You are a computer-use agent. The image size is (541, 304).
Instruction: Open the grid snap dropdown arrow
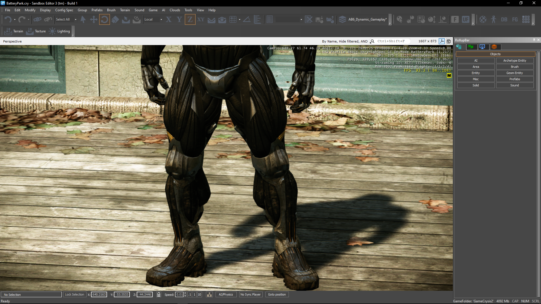coord(240,19)
